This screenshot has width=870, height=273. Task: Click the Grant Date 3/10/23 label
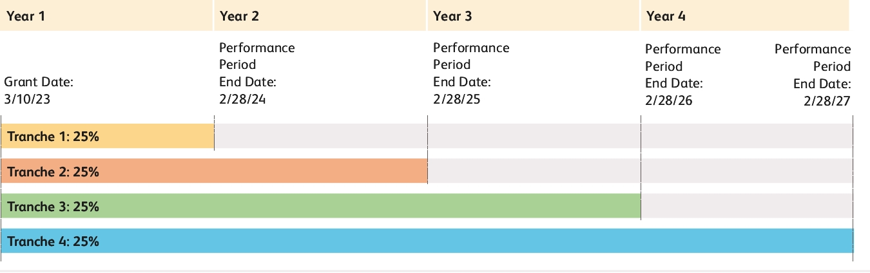pos(39,91)
